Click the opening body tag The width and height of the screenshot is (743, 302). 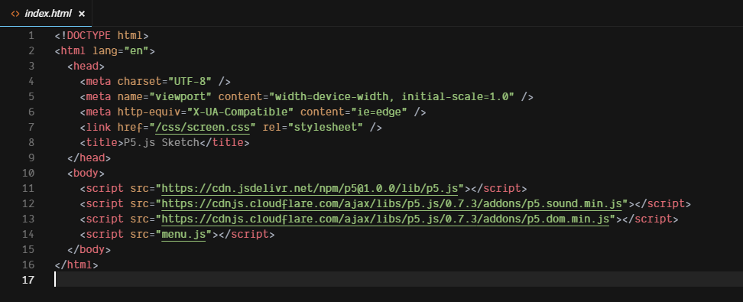(86, 173)
